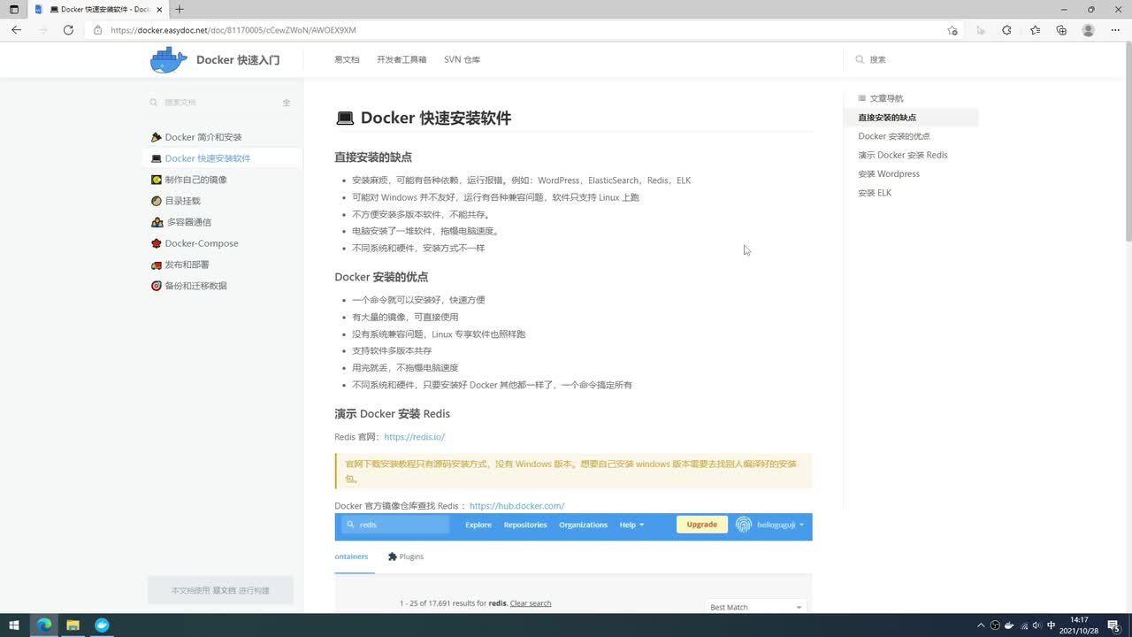Add this page to favorites star icon
1132x637 pixels.
tap(952, 30)
